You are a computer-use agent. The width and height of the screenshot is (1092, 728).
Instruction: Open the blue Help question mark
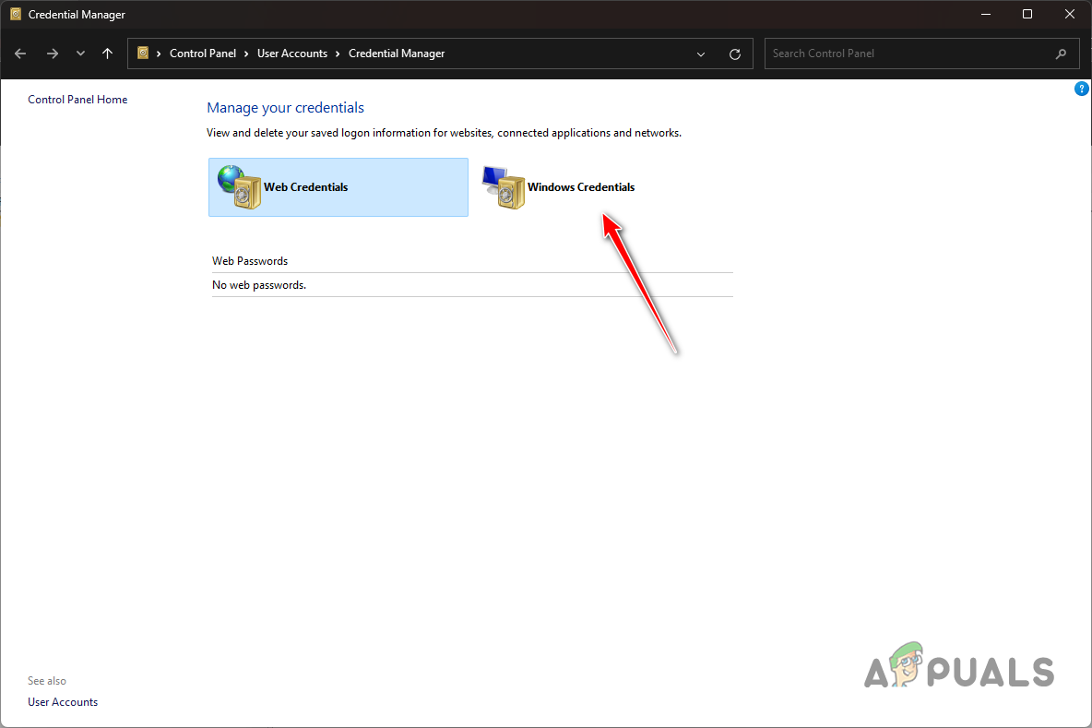coord(1081,88)
